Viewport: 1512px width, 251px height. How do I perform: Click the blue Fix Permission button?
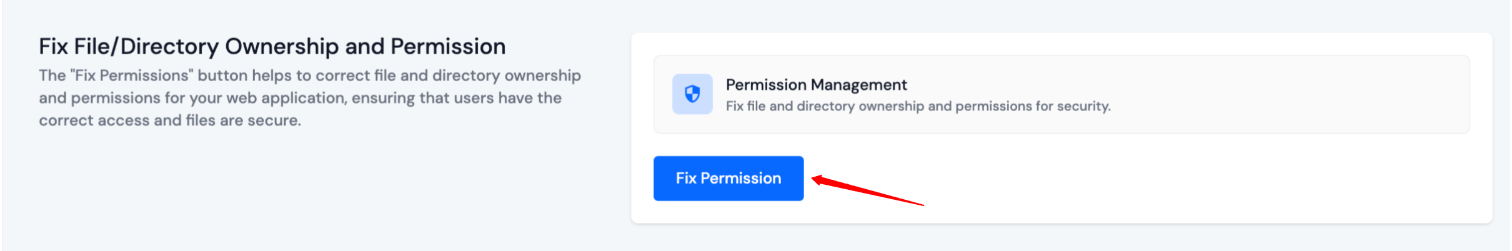click(728, 179)
